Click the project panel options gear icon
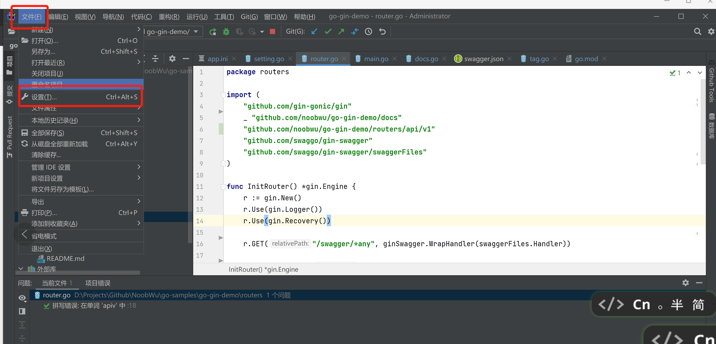Image resolution: width=716 pixels, height=344 pixels. click(x=172, y=59)
